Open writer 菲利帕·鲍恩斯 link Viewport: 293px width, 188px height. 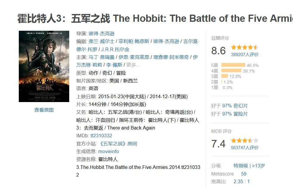pyautogui.click(x=134, y=41)
